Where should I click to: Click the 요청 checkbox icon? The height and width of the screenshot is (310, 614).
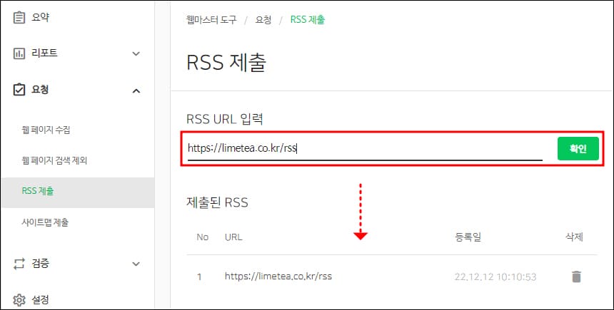(x=19, y=90)
